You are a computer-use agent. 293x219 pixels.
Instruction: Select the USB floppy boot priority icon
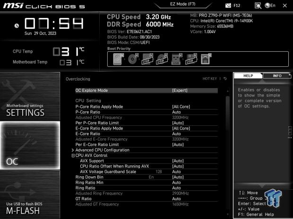191,59
